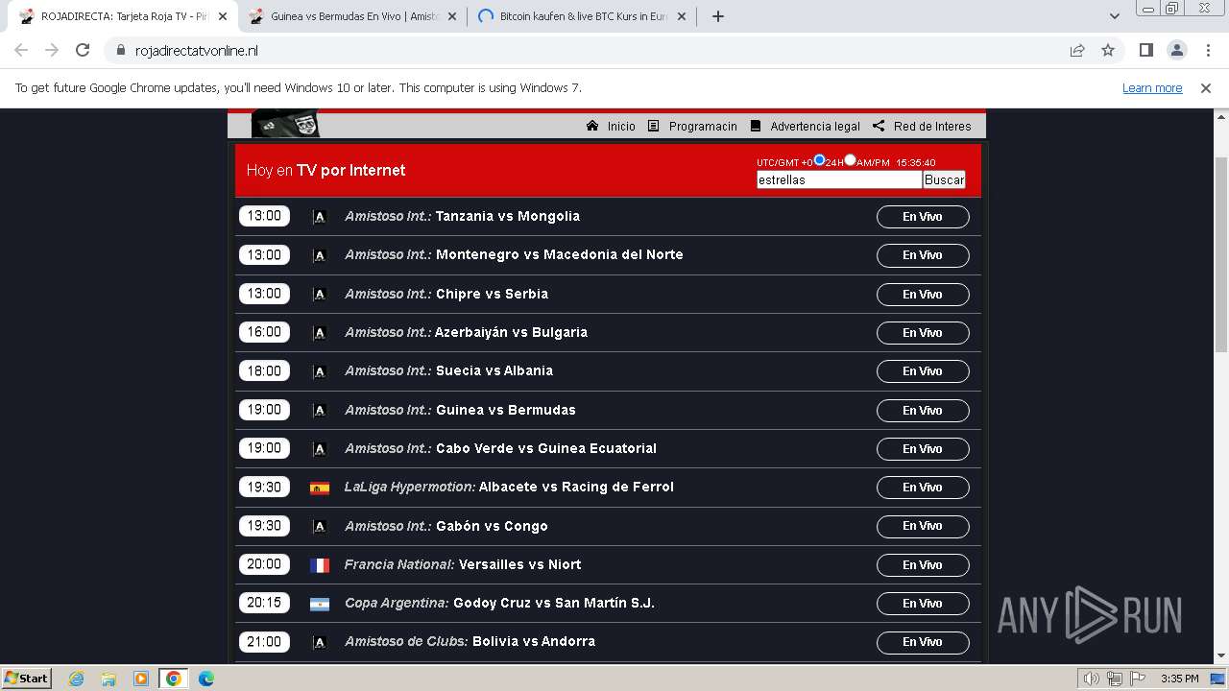The image size is (1229, 691).
Task: Open the Windows Start menu
Action: pyautogui.click(x=27, y=678)
